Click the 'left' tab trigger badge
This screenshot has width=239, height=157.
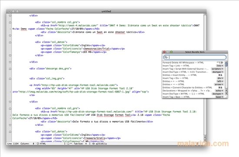pyautogui.click(x=220, y=81)
